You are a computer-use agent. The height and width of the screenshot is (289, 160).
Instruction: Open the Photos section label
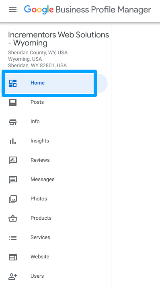coord(39,199)
